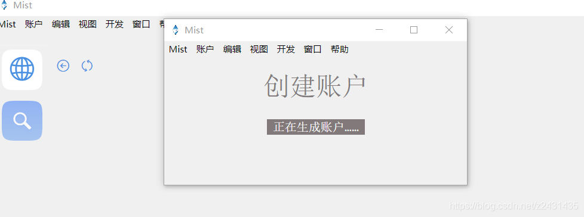Open 视图 menu in the dialog window
The image size is (584, 217).
(x=259, y=49)
